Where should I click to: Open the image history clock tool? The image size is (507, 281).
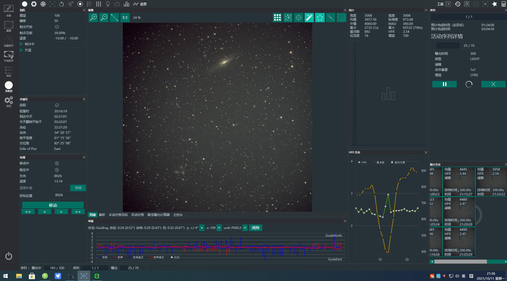(458, 4)
